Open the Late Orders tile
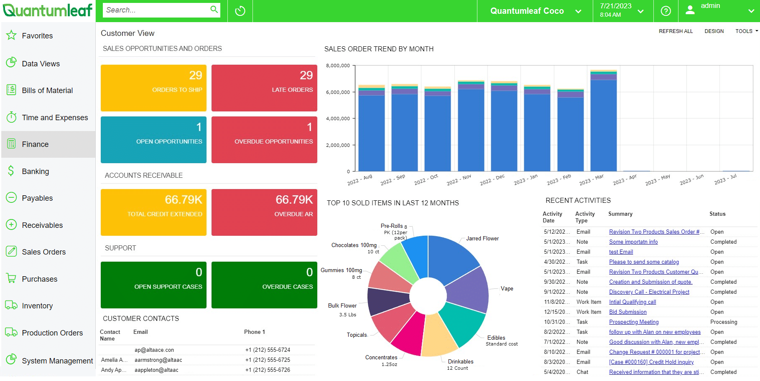The width and height of the screenshot is (760, 381). (264, 88)
